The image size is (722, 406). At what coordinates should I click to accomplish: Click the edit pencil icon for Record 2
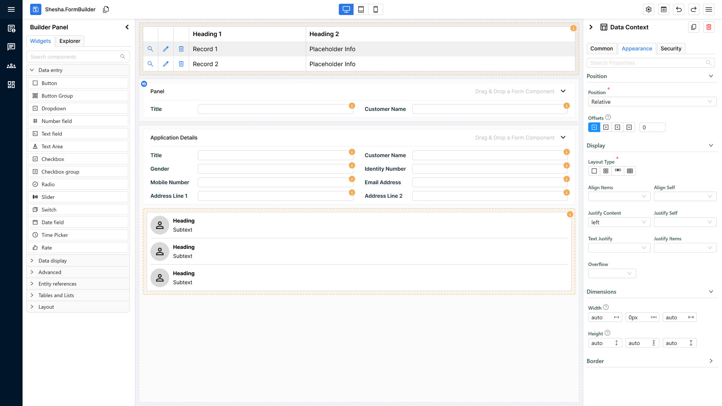pos(165,64)
